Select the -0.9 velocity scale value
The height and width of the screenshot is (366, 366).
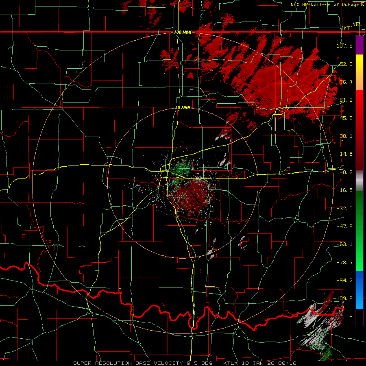[346, 172]
